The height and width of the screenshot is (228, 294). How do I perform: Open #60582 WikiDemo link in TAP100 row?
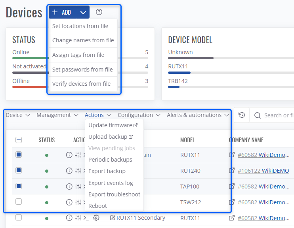coord(263,187)
